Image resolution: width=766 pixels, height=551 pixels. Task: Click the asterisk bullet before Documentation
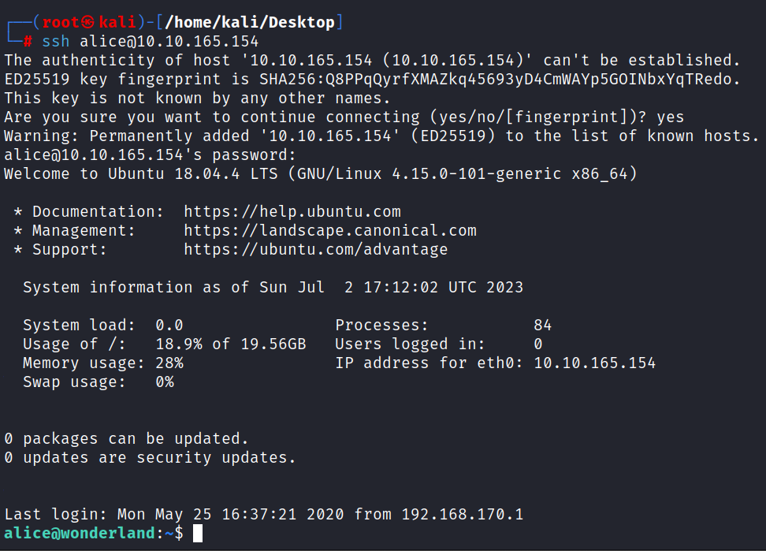[18, 212]
